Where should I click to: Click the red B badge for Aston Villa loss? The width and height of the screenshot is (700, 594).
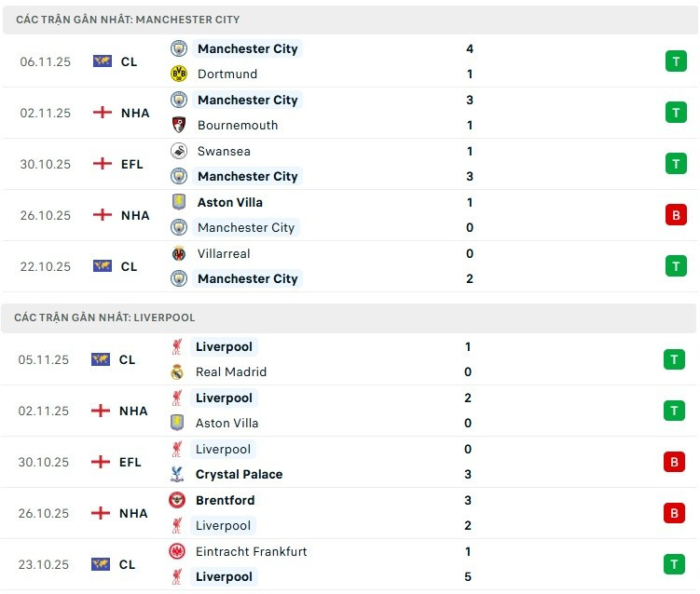pos(675,215)
